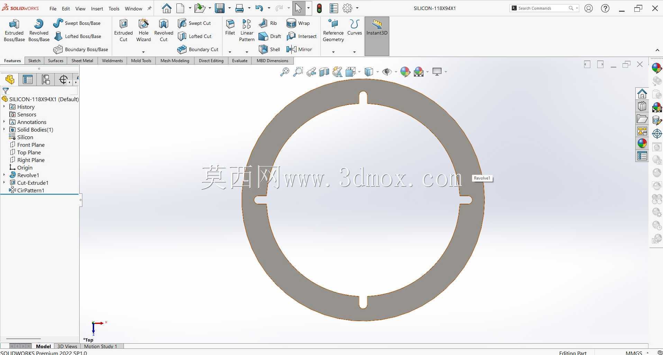Select the Wrap feature

298,23
